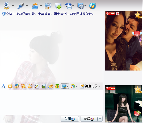Viewport: 143px width, 123px height.
Task: Click in the message input text area
Action: [x=51, y=102]
